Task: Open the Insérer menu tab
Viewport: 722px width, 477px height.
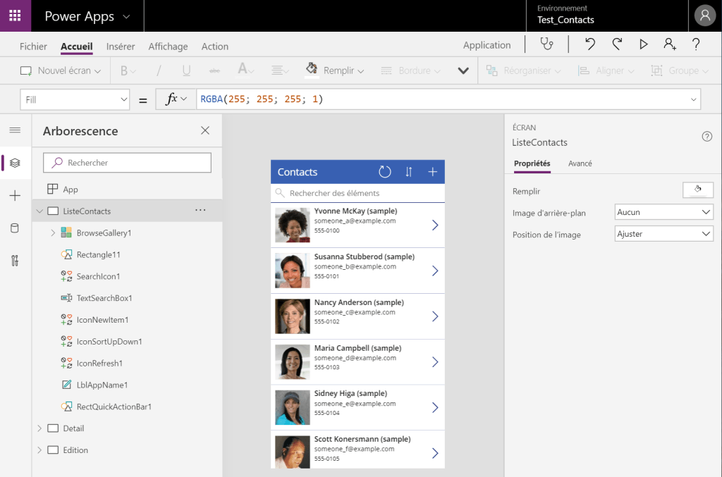Action: [121, 47]
